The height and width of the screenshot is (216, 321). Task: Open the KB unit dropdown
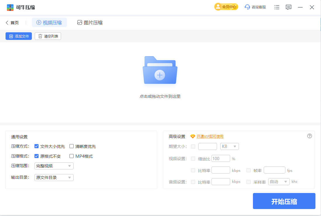point(230,146)
